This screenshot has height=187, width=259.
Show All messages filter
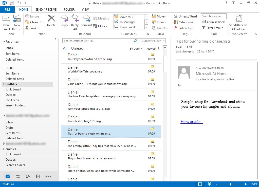point(65,48)
